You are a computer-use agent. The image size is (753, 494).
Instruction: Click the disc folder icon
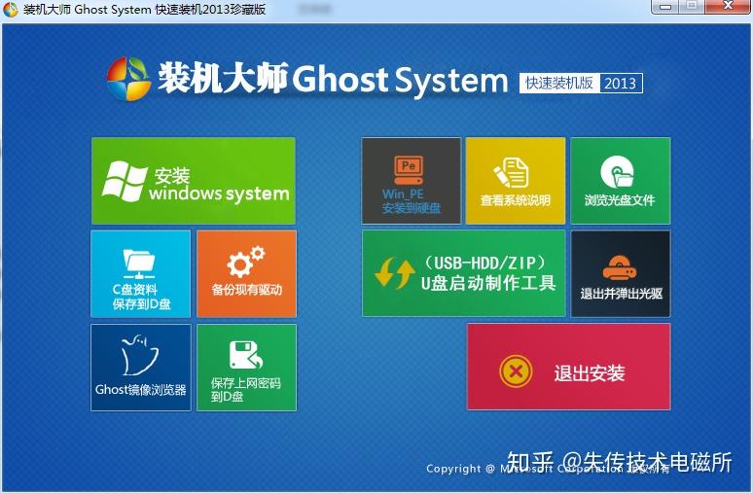(x=617, y=172)
